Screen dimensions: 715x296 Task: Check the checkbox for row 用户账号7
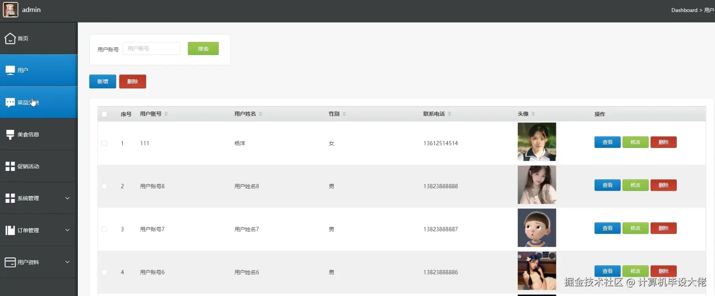(104, 229)
